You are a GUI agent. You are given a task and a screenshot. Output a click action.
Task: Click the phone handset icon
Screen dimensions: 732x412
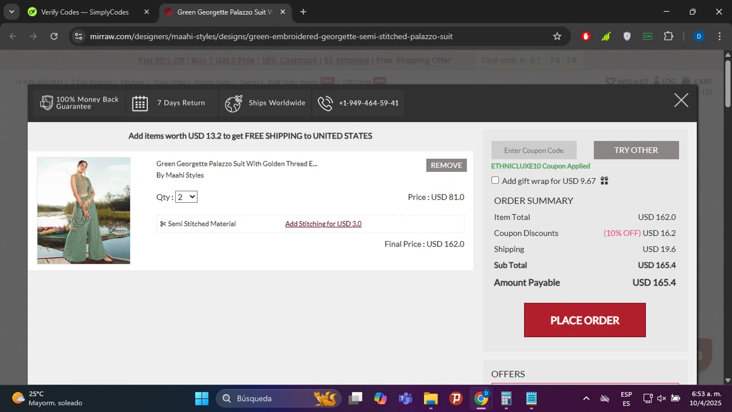coord(325,103)
